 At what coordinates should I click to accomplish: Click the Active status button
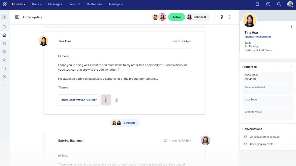coord(176,17)
